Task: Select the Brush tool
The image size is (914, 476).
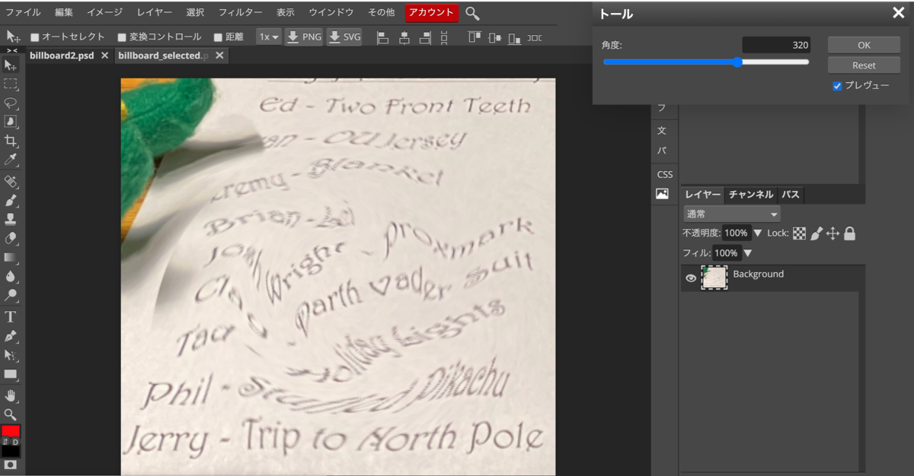Action: point(11,201)
